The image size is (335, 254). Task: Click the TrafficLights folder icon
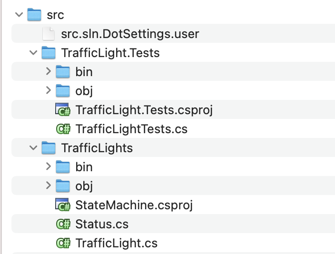coord(49,148)
